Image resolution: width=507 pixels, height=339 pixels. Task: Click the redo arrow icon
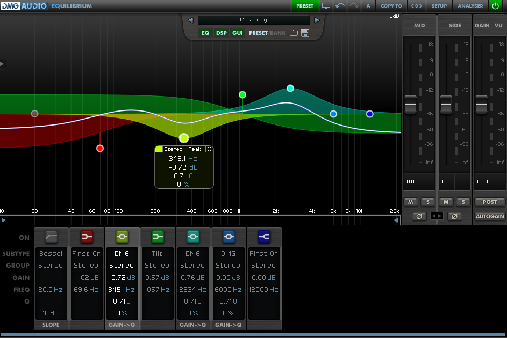point(354,6)
